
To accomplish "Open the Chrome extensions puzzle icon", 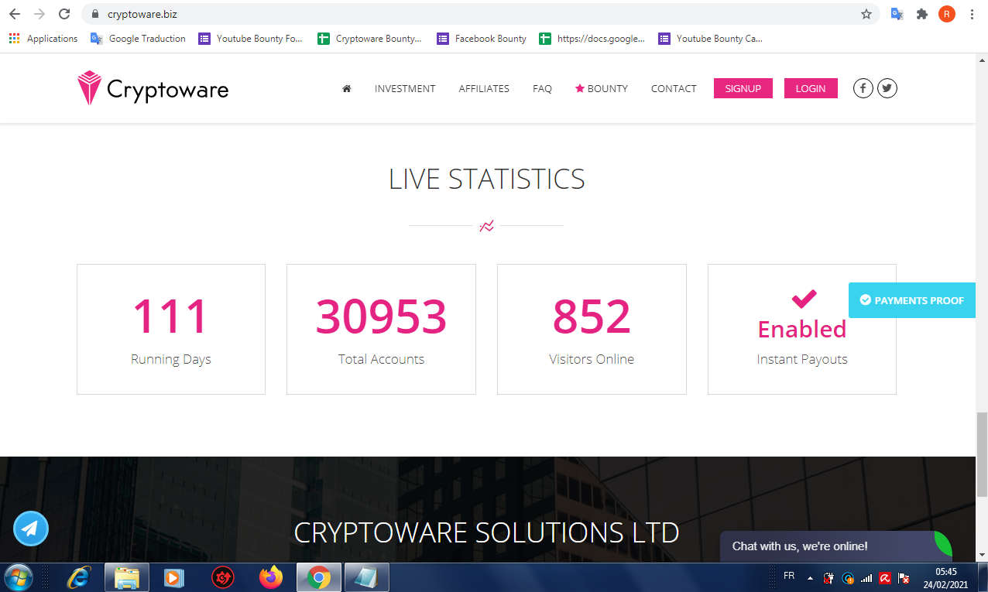I will 922,14.
